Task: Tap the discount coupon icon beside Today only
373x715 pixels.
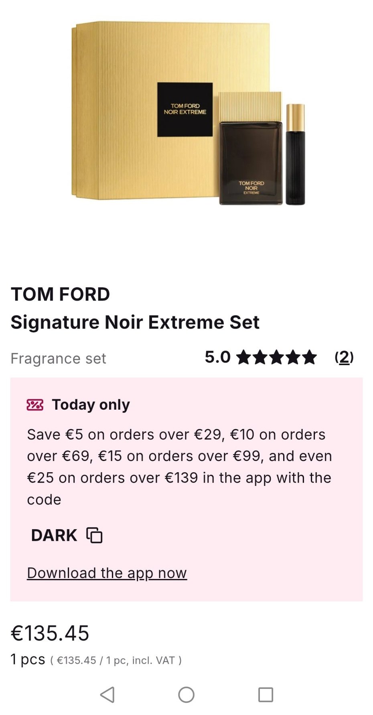Action: (35, 405)
